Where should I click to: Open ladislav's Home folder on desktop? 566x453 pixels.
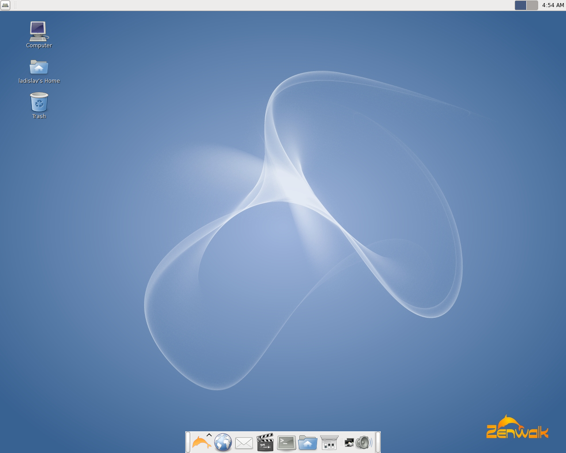click(39, 67)
